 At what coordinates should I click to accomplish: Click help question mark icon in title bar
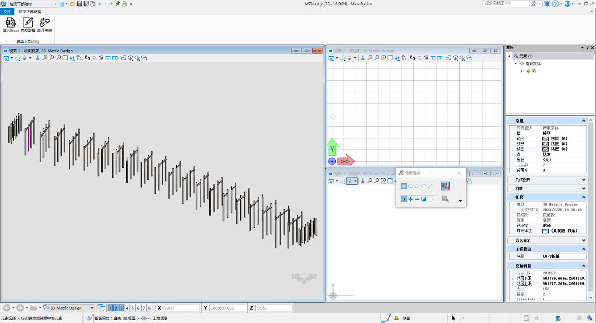pos(555,4)
